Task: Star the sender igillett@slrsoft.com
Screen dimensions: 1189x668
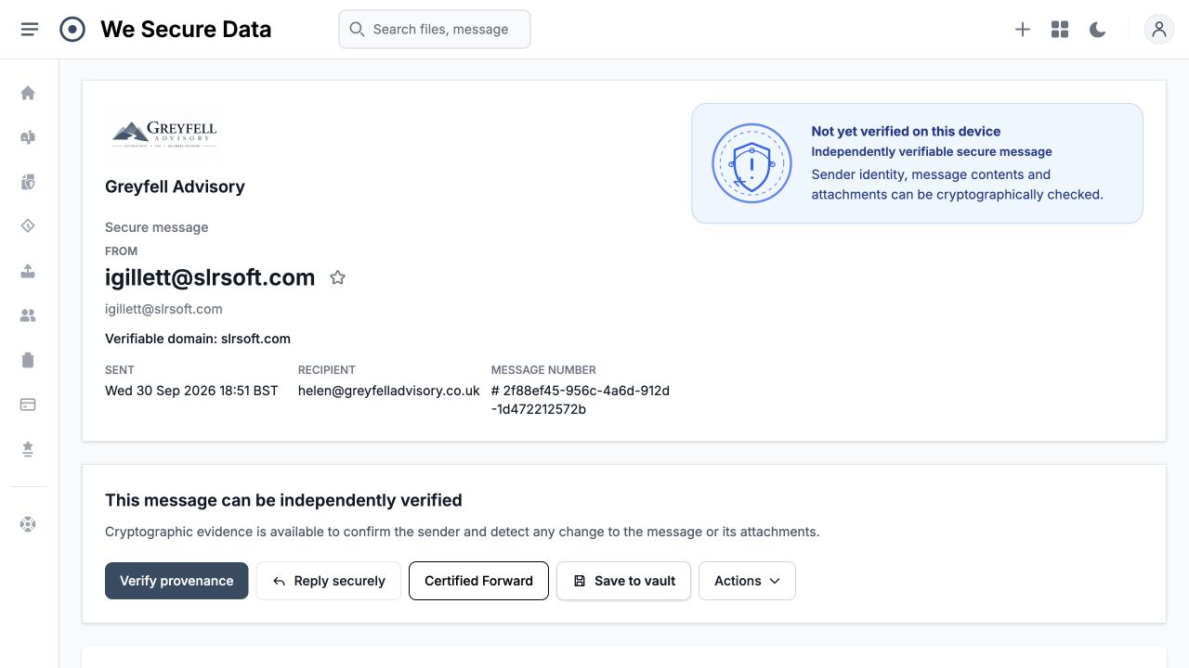Action: click(x=338, y=277)
